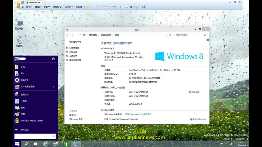Open File Explorer from the taskbar
The image size is (262, 147).
[55, 144]
